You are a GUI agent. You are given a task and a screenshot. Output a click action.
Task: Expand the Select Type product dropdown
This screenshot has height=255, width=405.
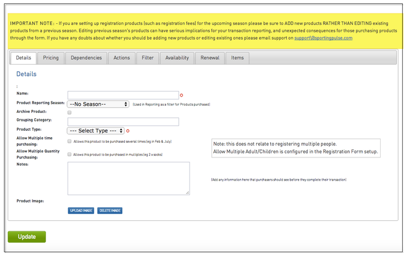tap(96, 131)
